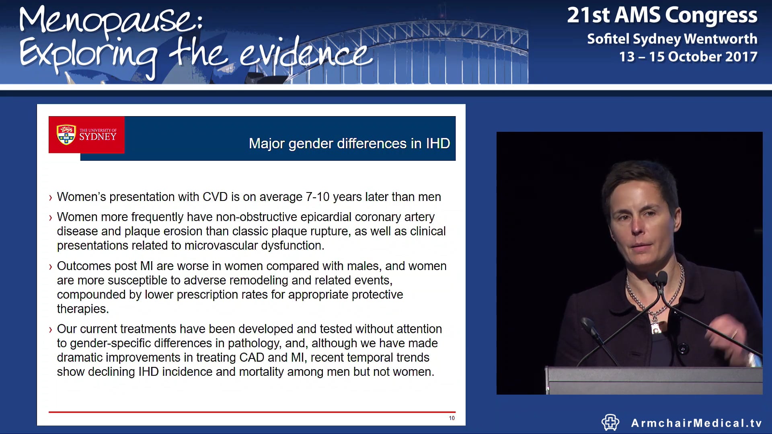
Task: Click the chevron bullet beside the CVD statement
Action: tap(50, 197)
